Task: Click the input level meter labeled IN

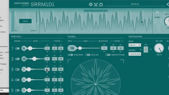Action: 13,21
